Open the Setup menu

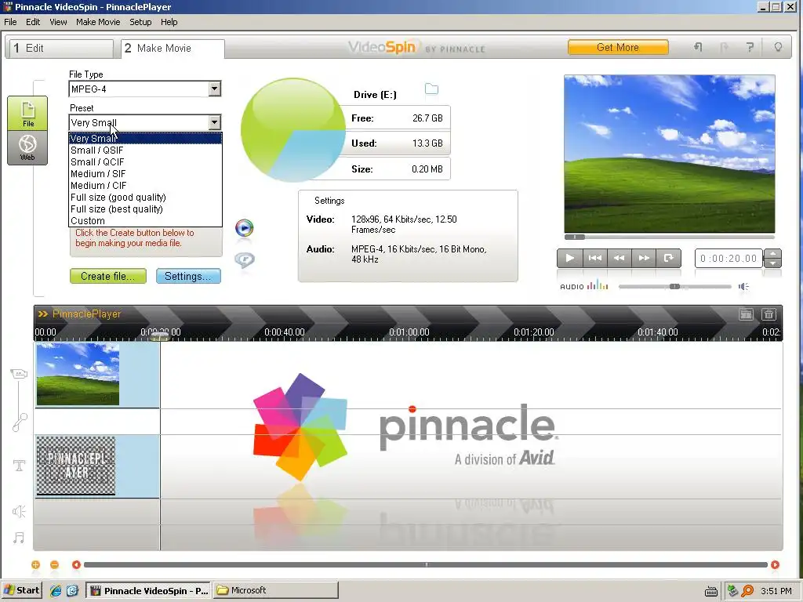[140, 22]
